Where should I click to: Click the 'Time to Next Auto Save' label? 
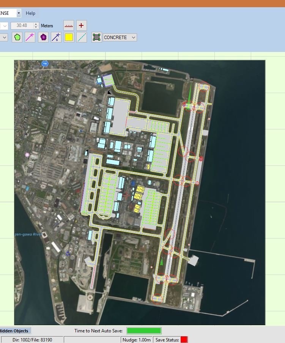(98, 331)
